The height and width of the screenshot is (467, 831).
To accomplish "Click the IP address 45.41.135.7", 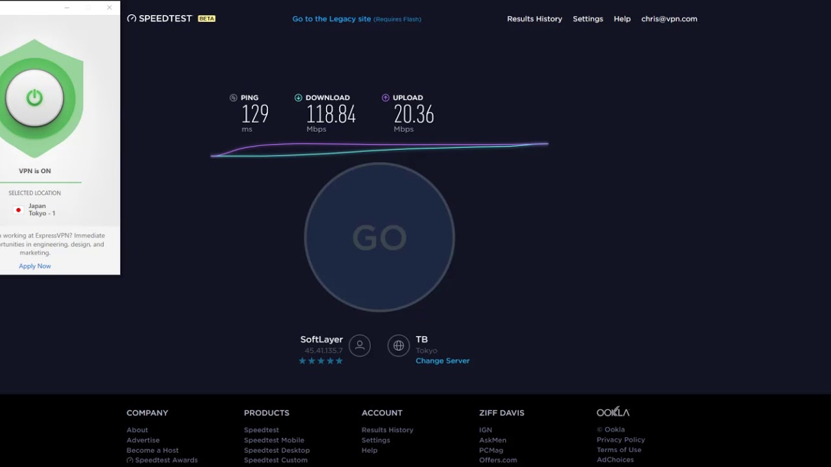I will point(323,351).
